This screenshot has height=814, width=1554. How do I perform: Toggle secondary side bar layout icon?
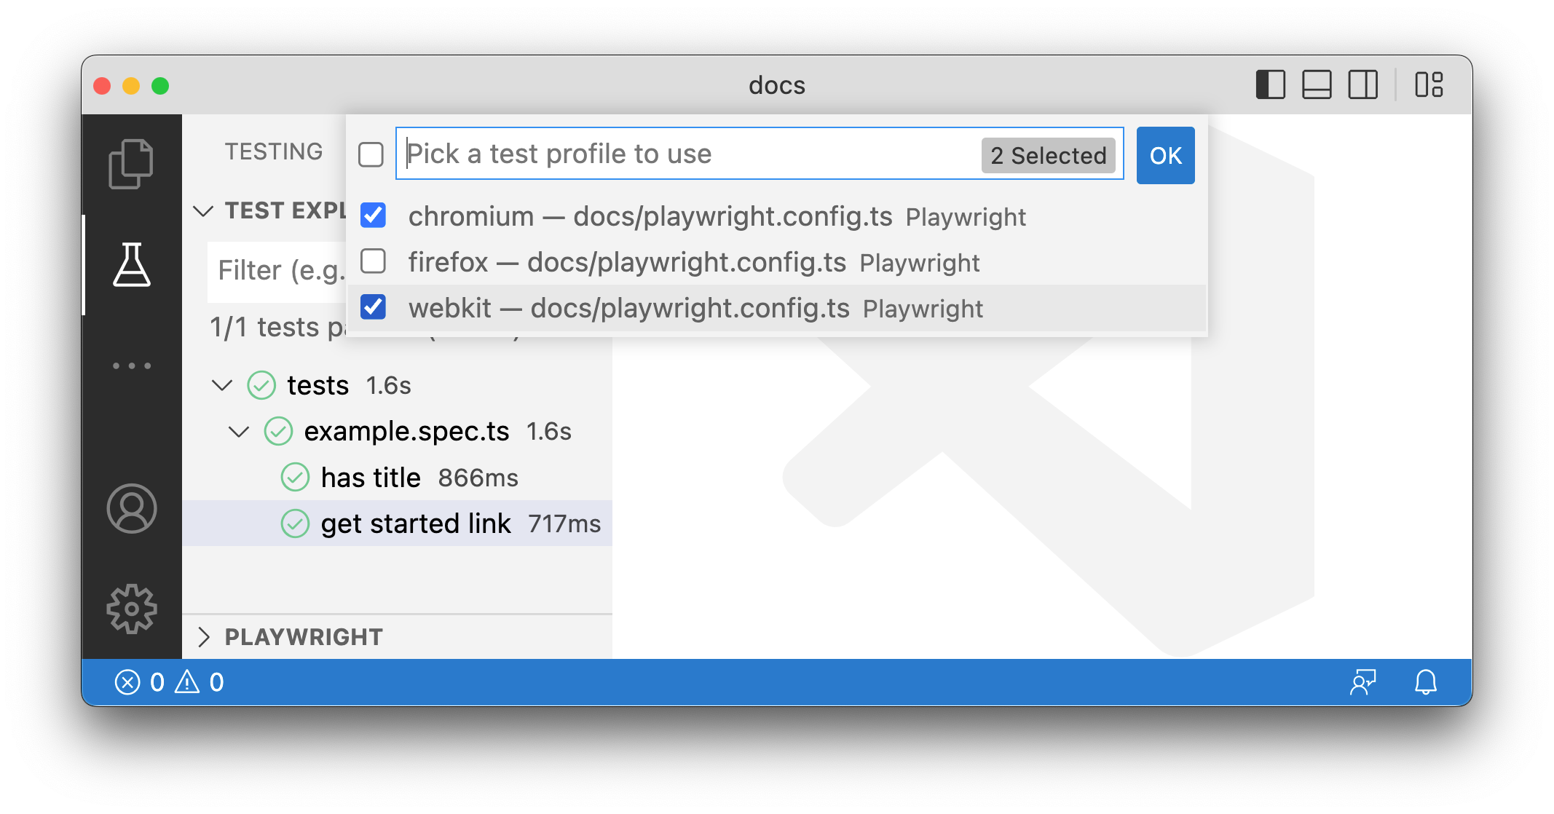click(x=1362, y=84)
